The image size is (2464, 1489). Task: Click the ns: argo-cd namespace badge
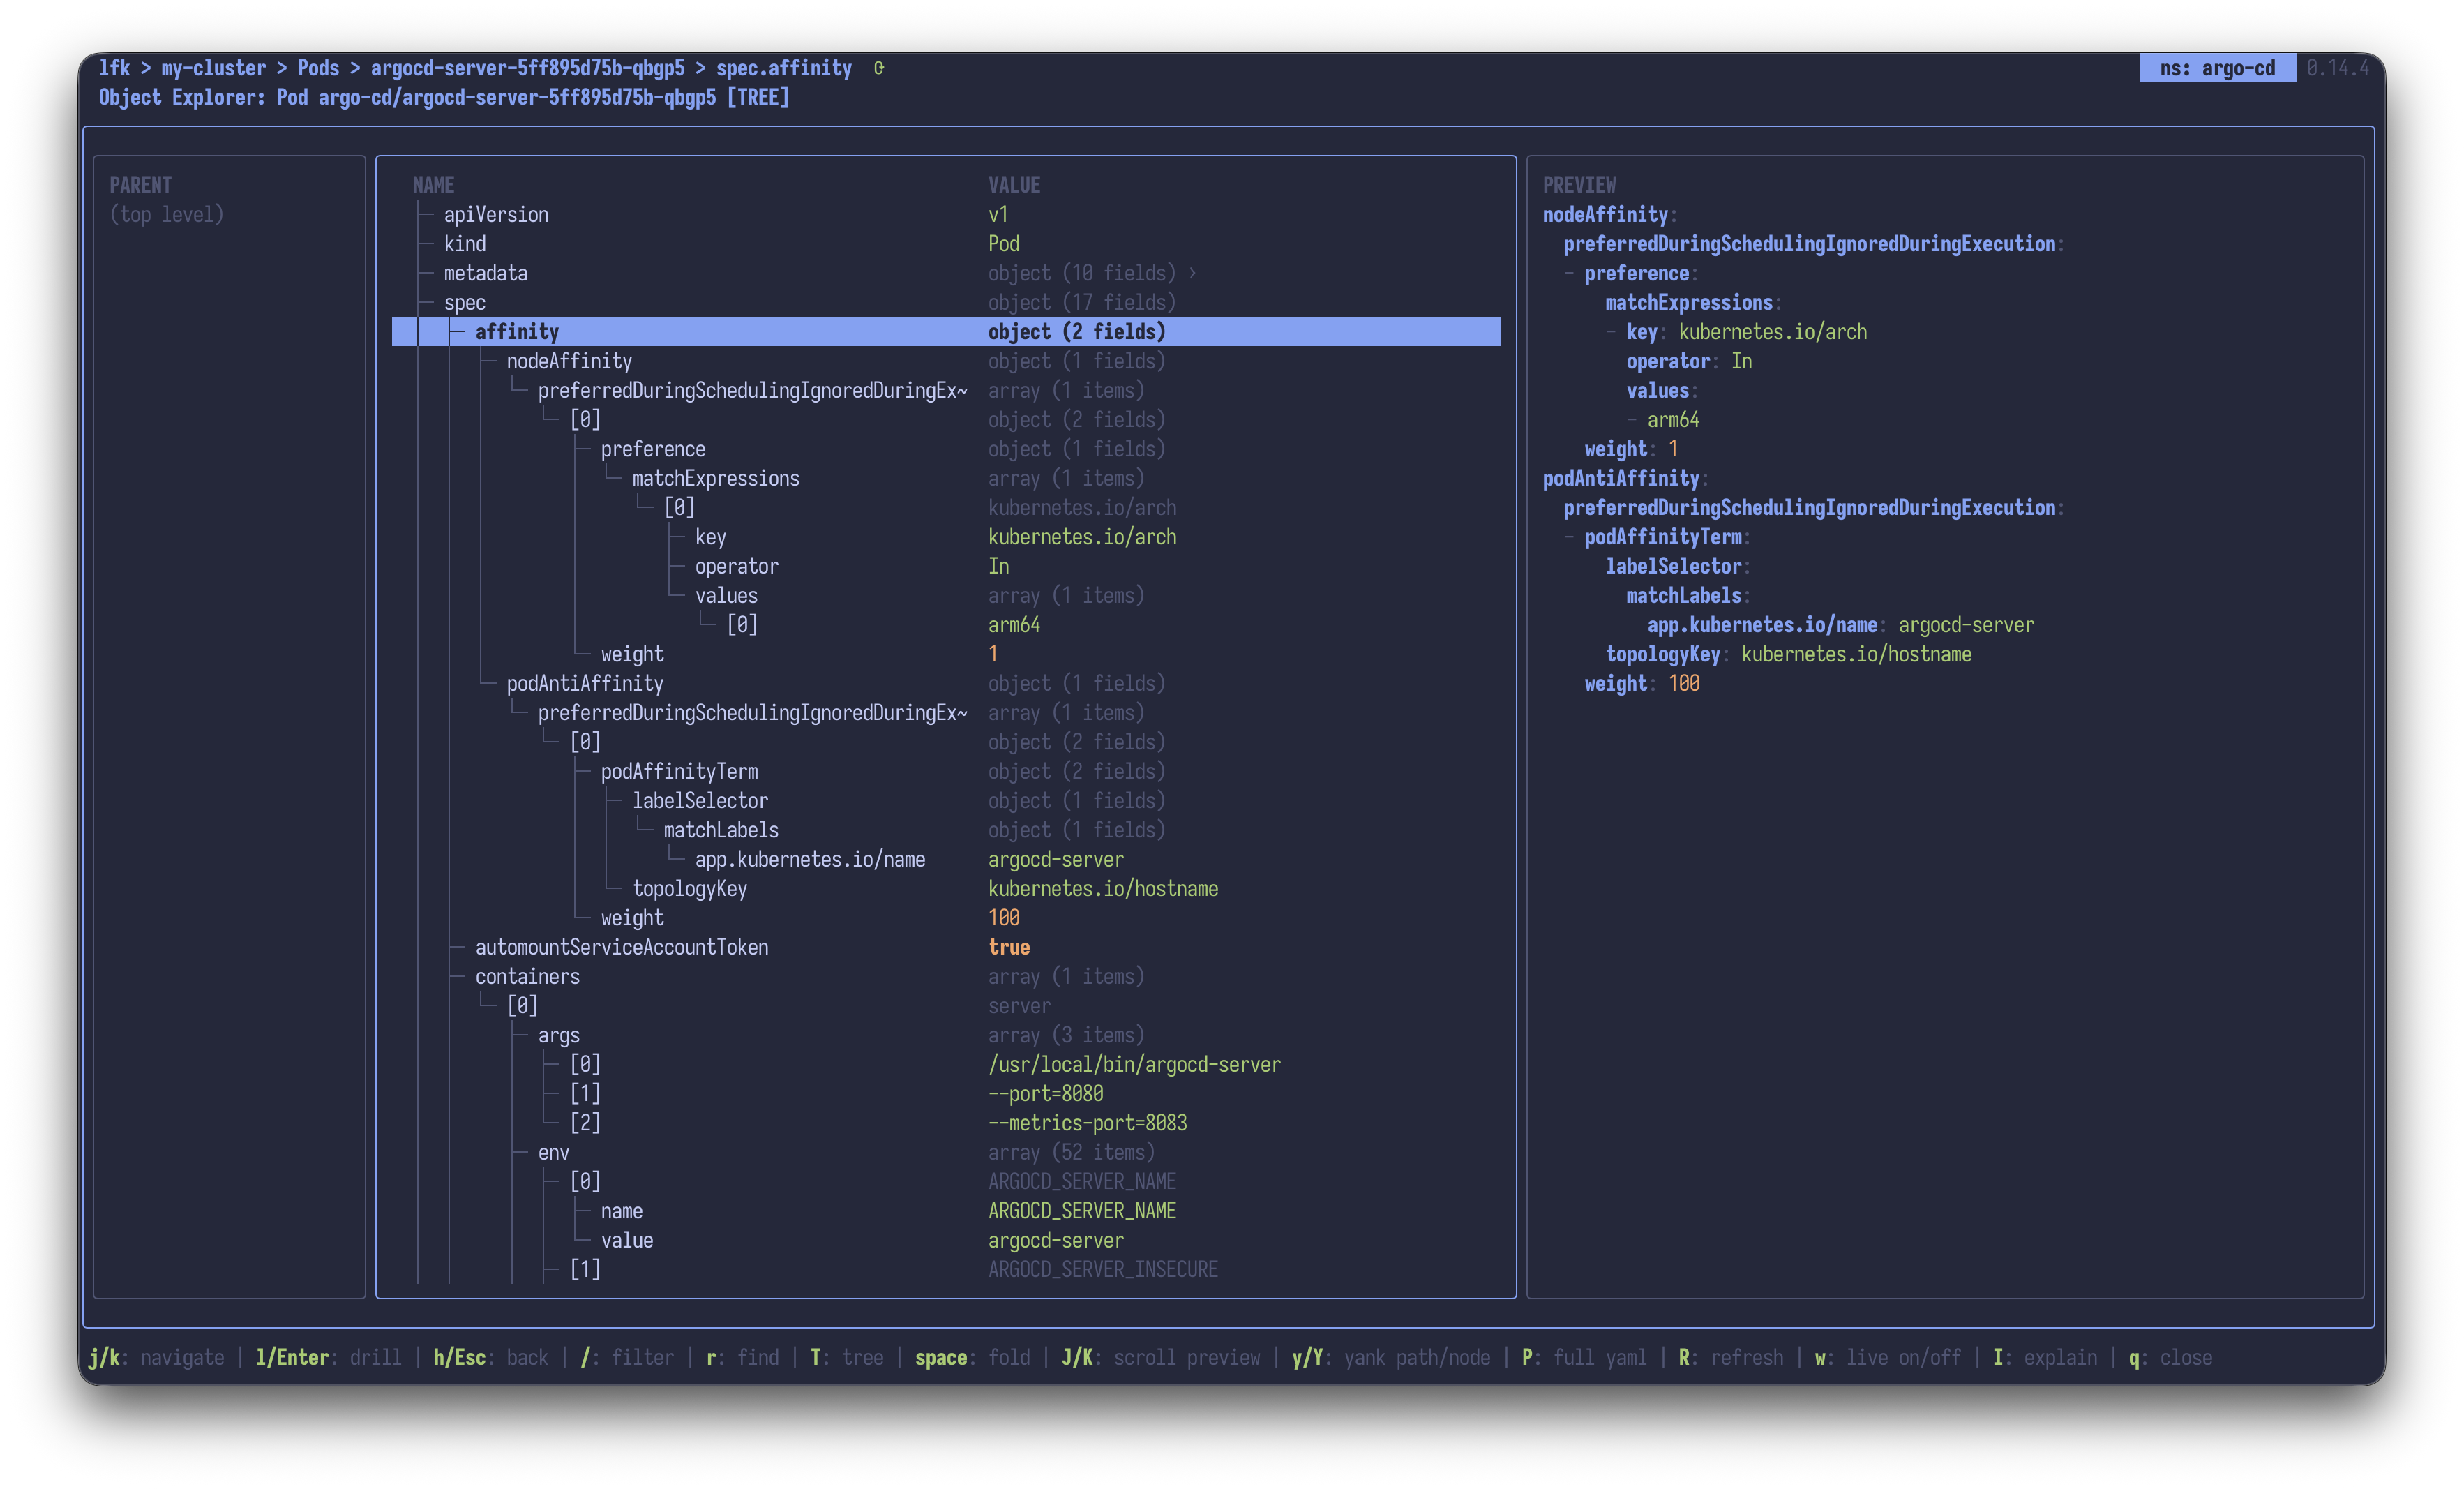pyautogui.click(x=2217, y=68)
